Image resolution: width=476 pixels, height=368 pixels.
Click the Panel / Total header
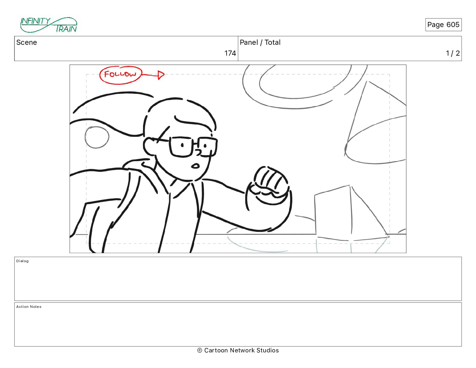click(x=260, y=42)
